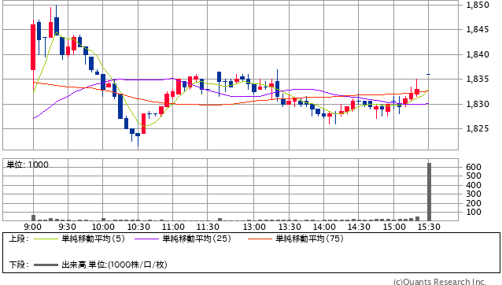The image size is (502, 285).
Task: Click the 11:30 time axis label
Action: point(208,227)
